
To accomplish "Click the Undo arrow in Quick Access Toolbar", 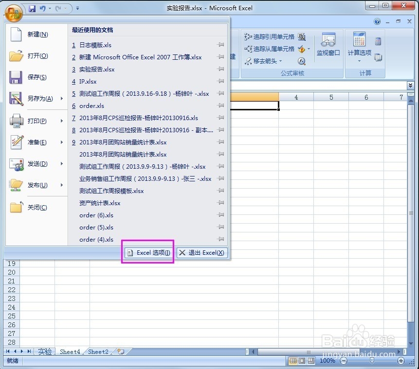I will 42,9.
